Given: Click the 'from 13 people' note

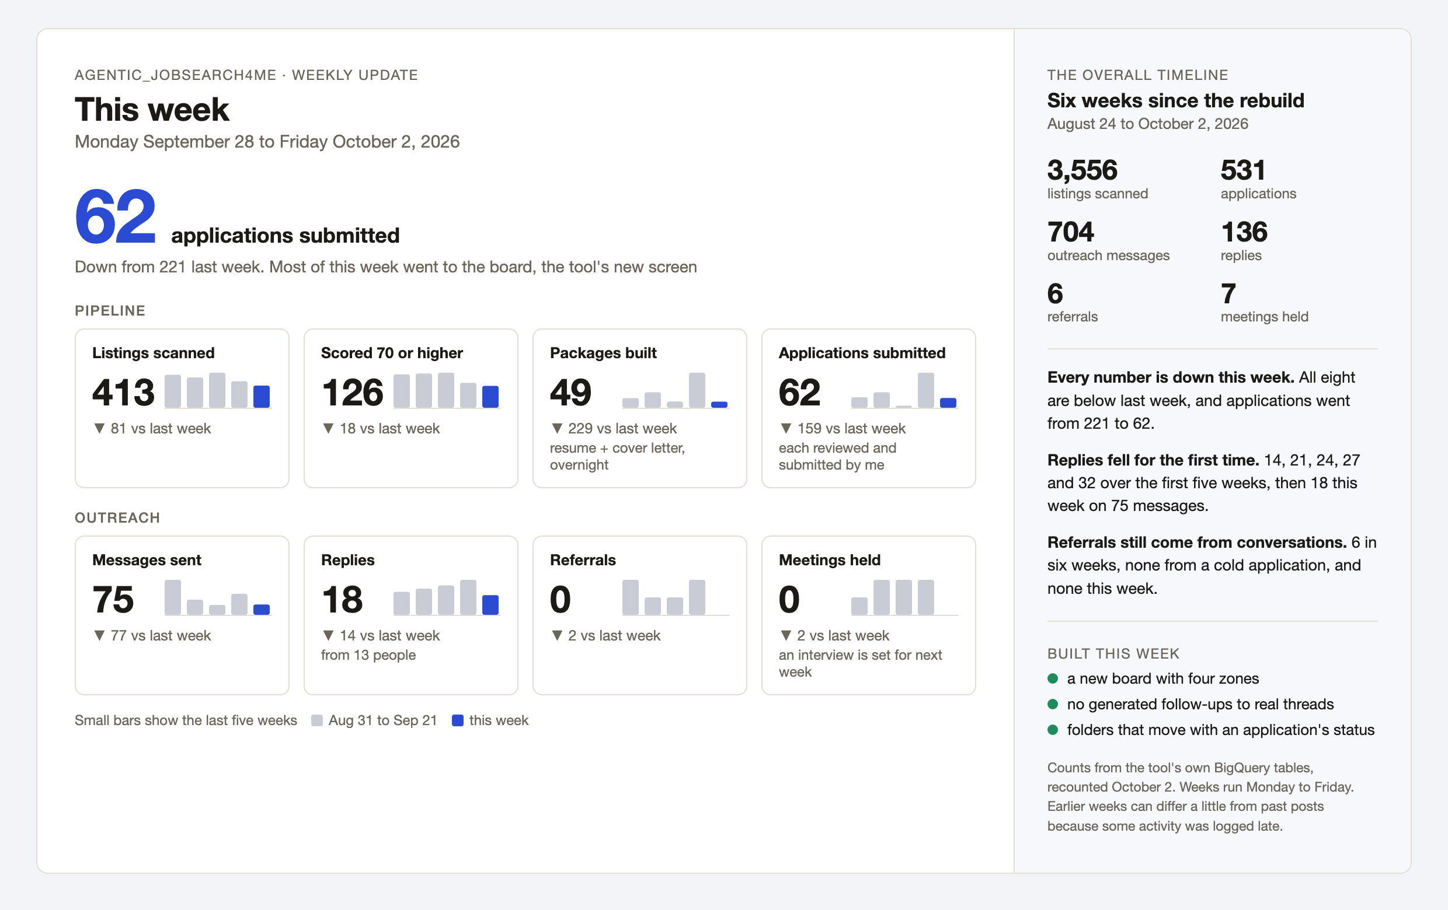Looking at the screenshot, I should click(368, 655).
